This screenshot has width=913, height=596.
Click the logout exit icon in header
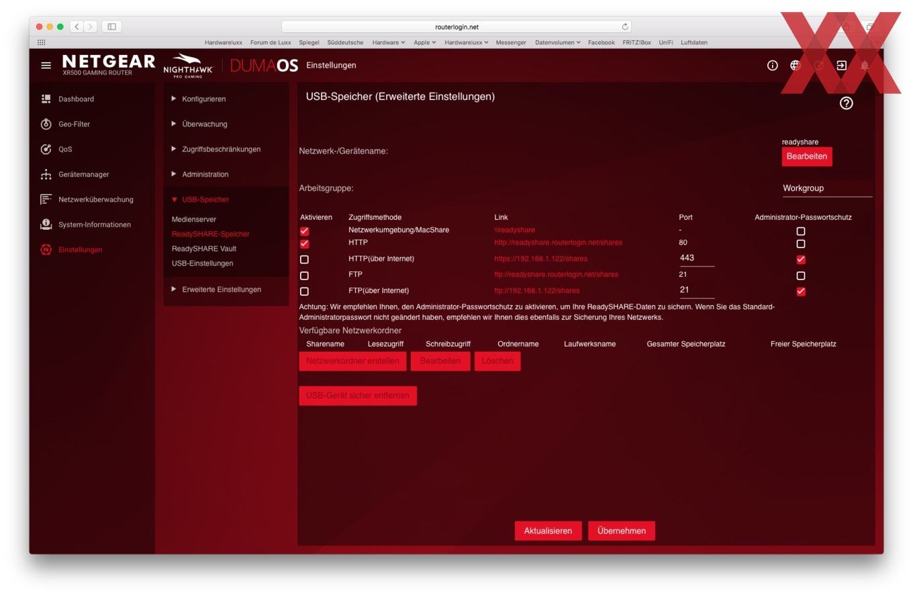841,65
